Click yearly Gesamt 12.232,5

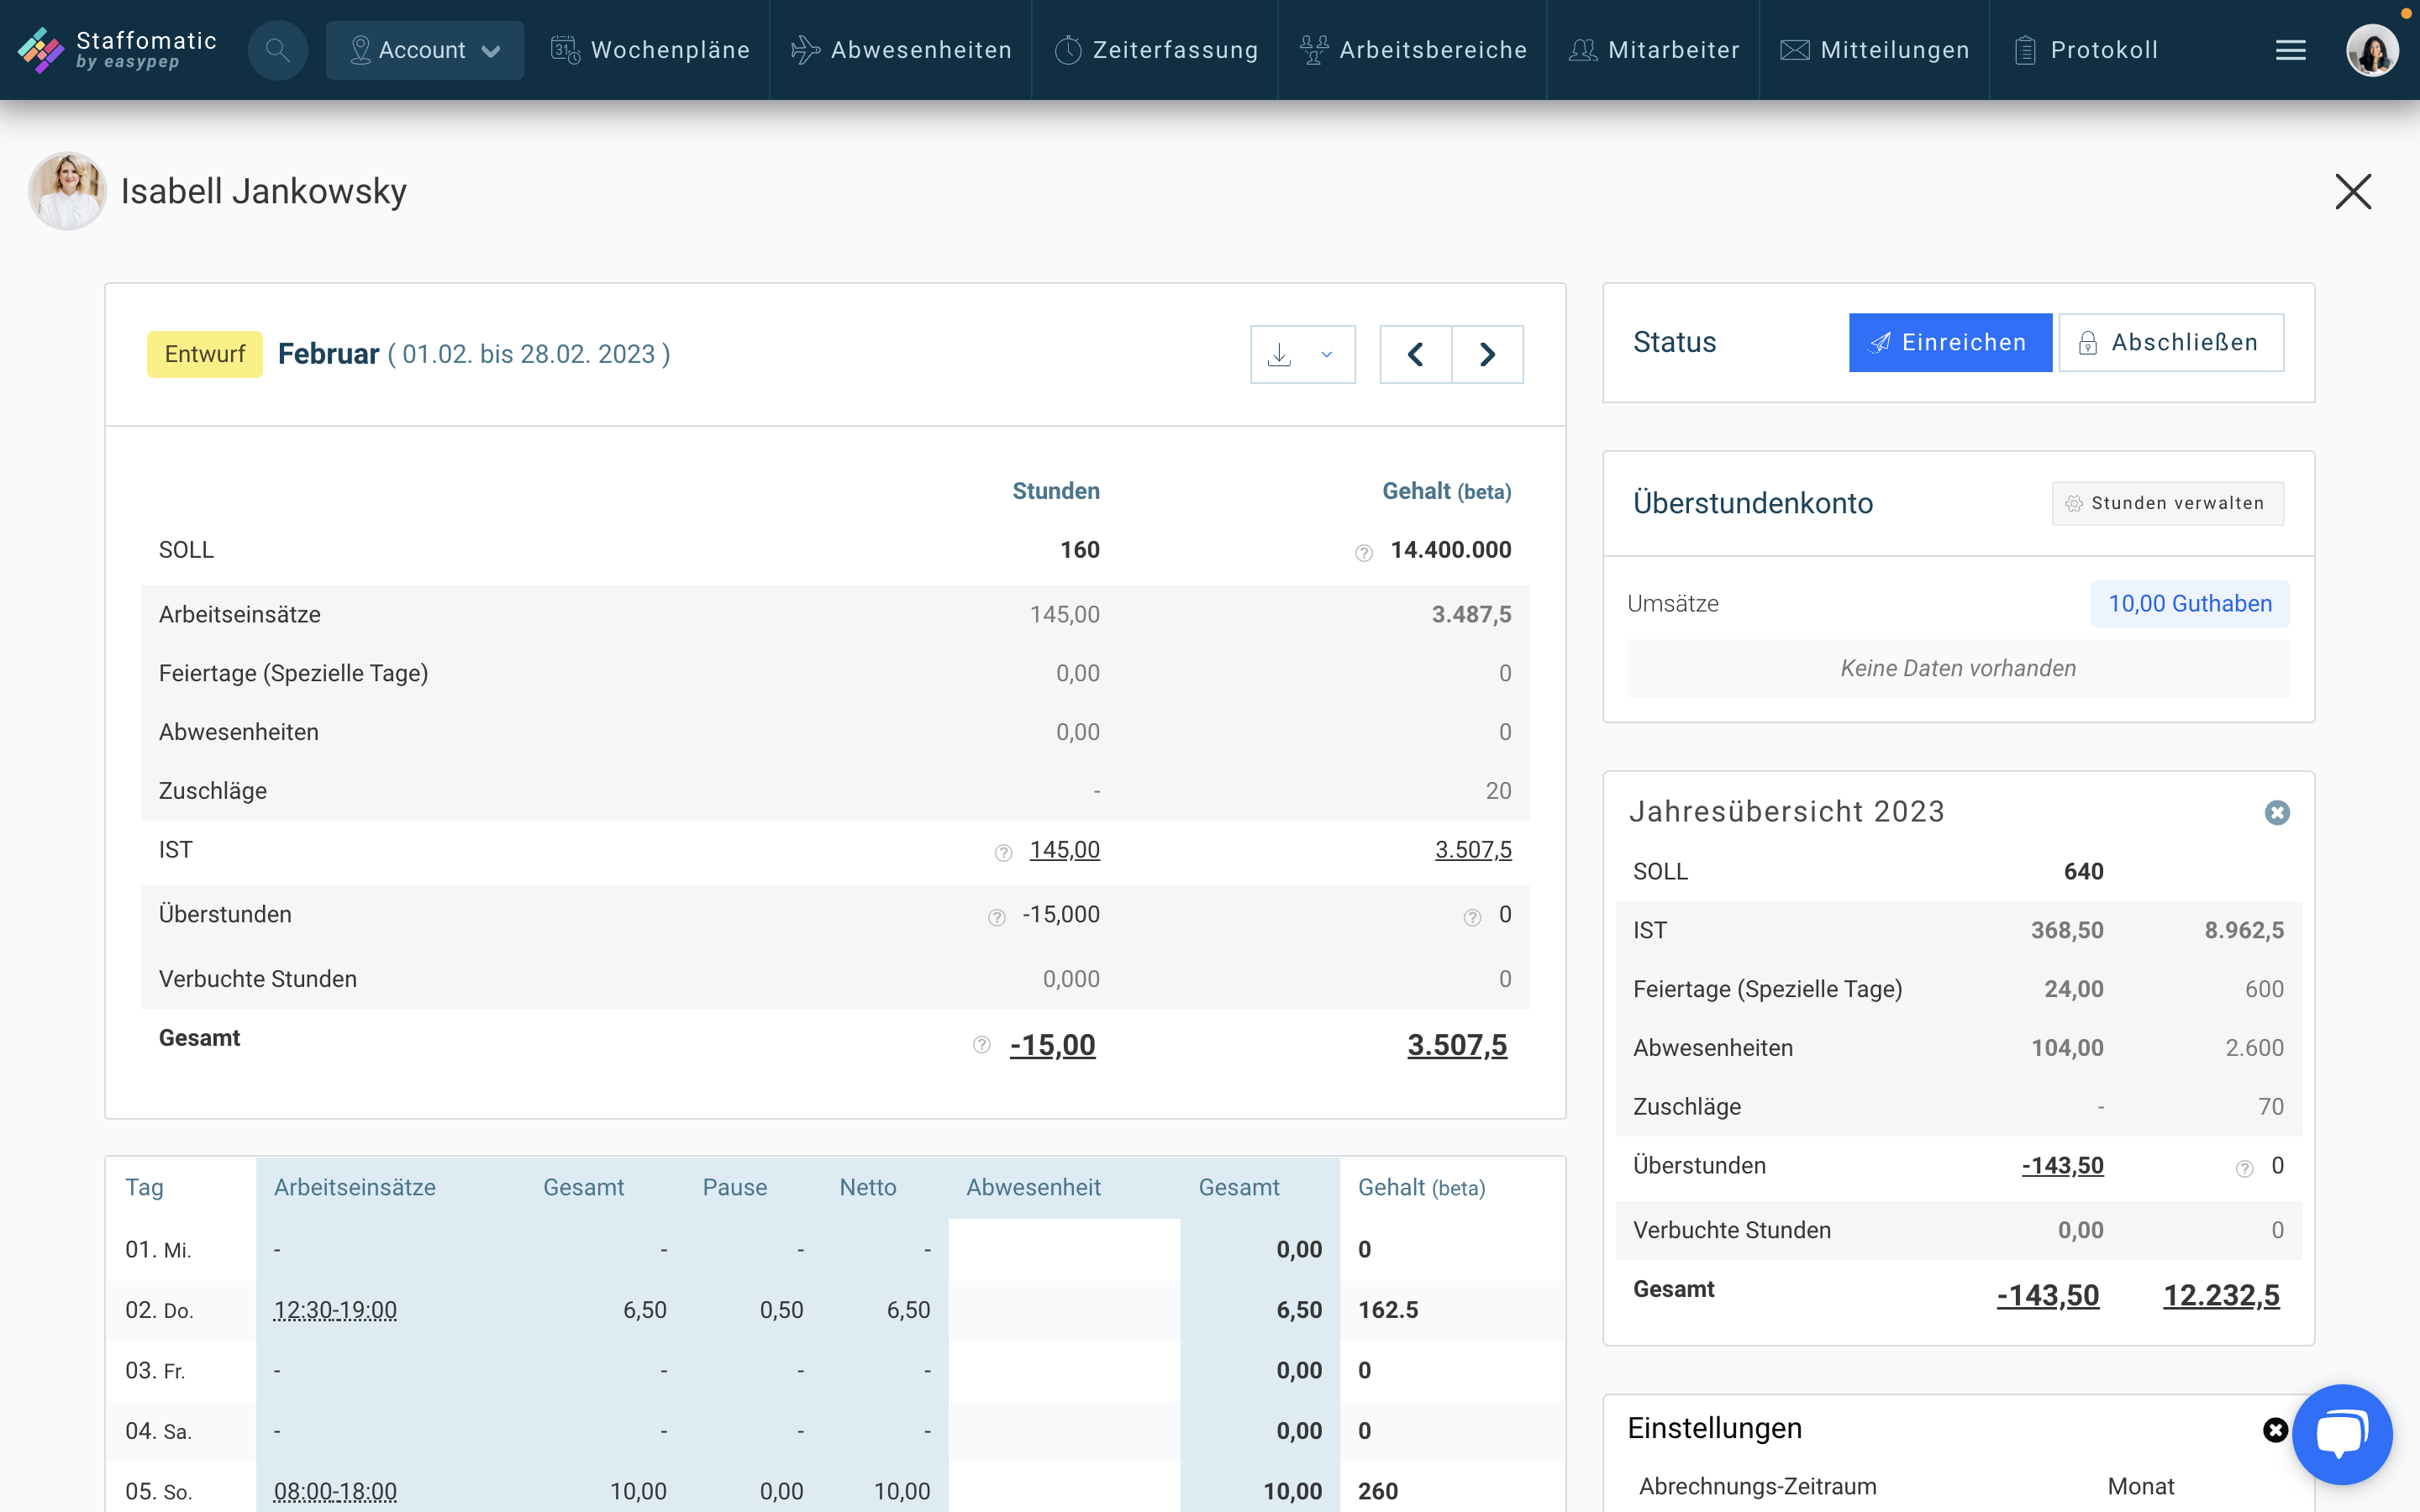(x=2222, y=1296)
